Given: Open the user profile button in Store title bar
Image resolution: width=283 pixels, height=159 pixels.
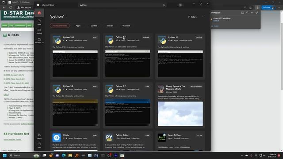Looking at the screenshot, I should click(x=180, y=5).
